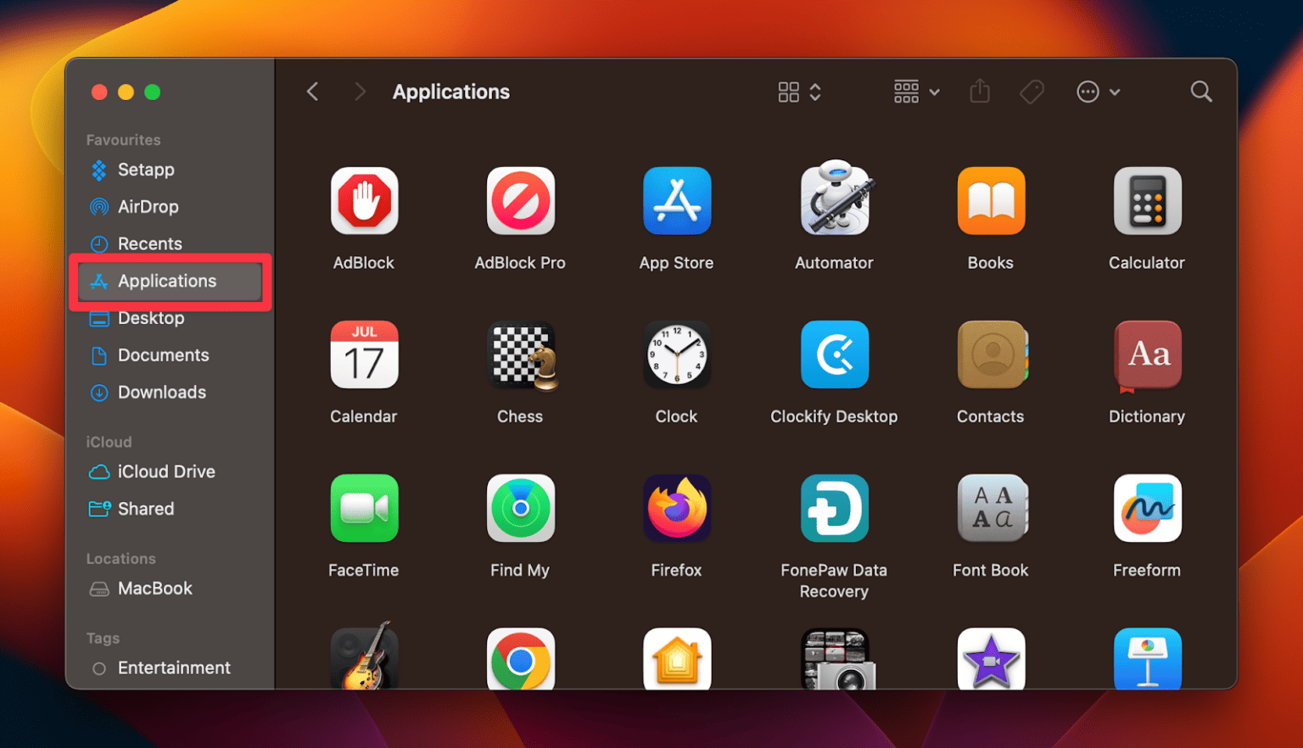Open Automator
1303x748 pixels.
pos(834,201)
